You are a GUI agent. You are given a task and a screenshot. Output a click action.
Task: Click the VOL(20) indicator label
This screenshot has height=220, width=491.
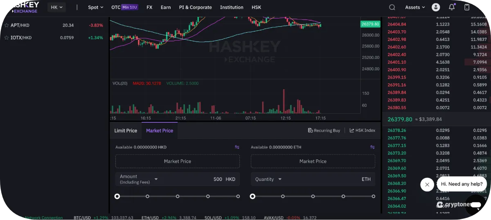pyautogui.click(x=120, y=83)
